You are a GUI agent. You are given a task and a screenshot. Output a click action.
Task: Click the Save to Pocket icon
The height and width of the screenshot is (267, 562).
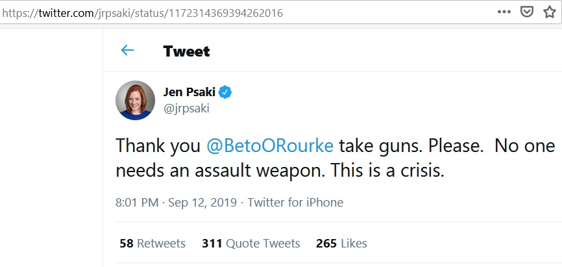click(528, 12)
